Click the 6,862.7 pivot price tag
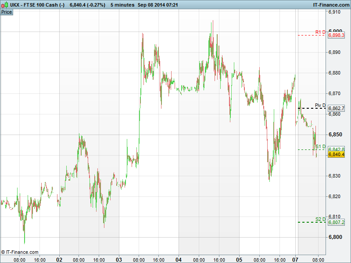 click(x=336, y=108)
